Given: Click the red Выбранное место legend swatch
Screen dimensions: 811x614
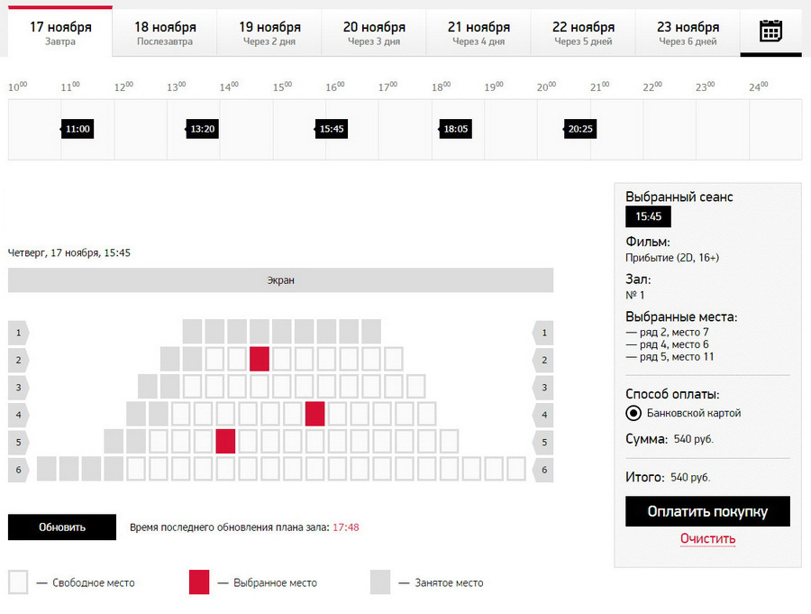Looking at the screenshot, I should tap(199, 582).
